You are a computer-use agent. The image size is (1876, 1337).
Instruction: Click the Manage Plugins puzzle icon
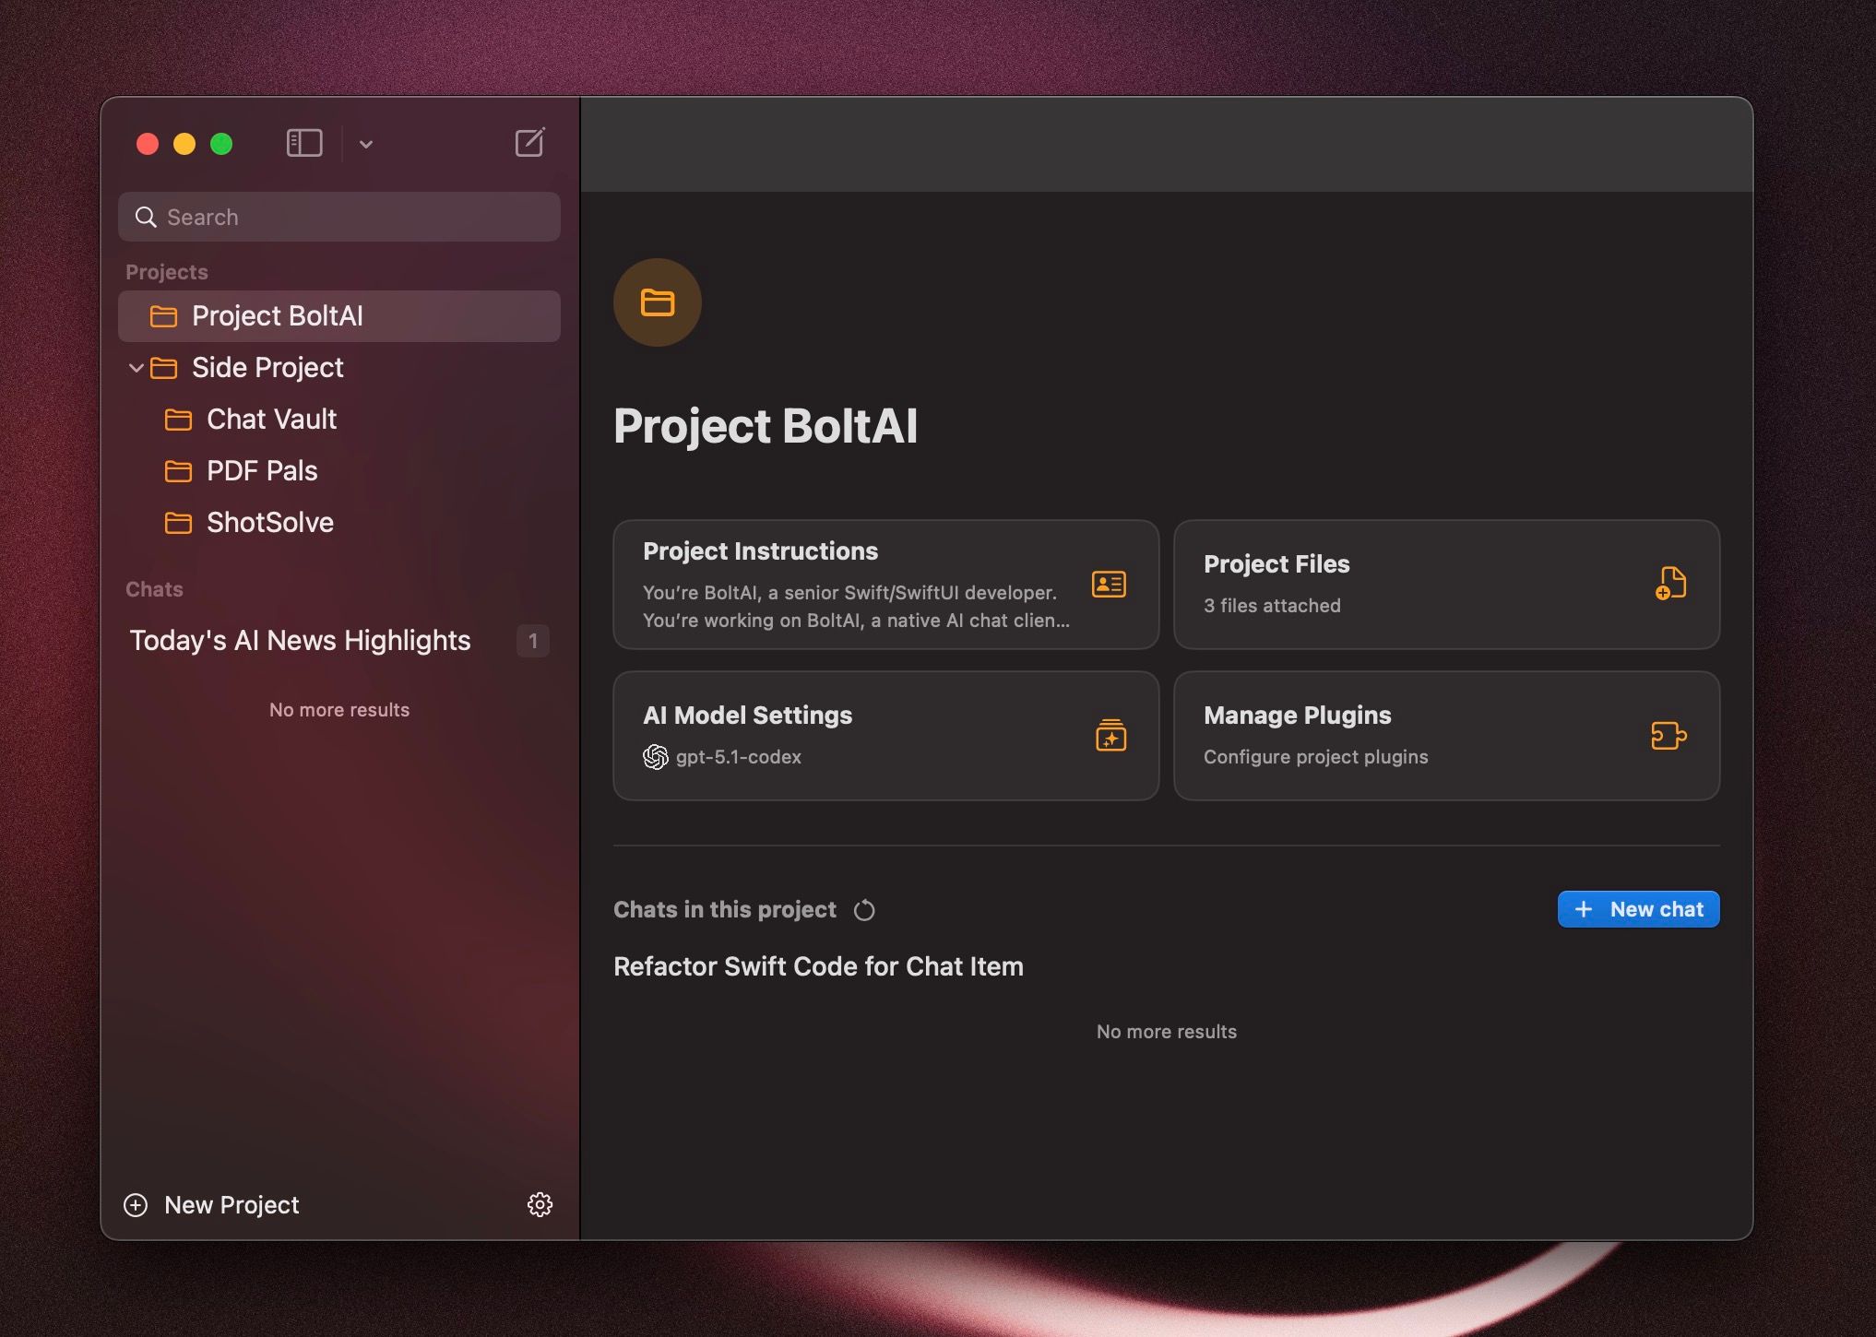[1668, 736]
